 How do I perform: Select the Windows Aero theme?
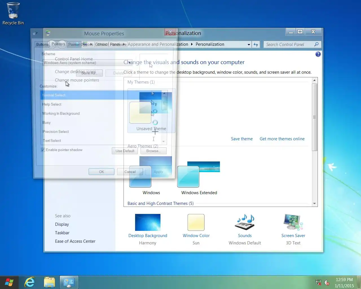tap(151, 176)
